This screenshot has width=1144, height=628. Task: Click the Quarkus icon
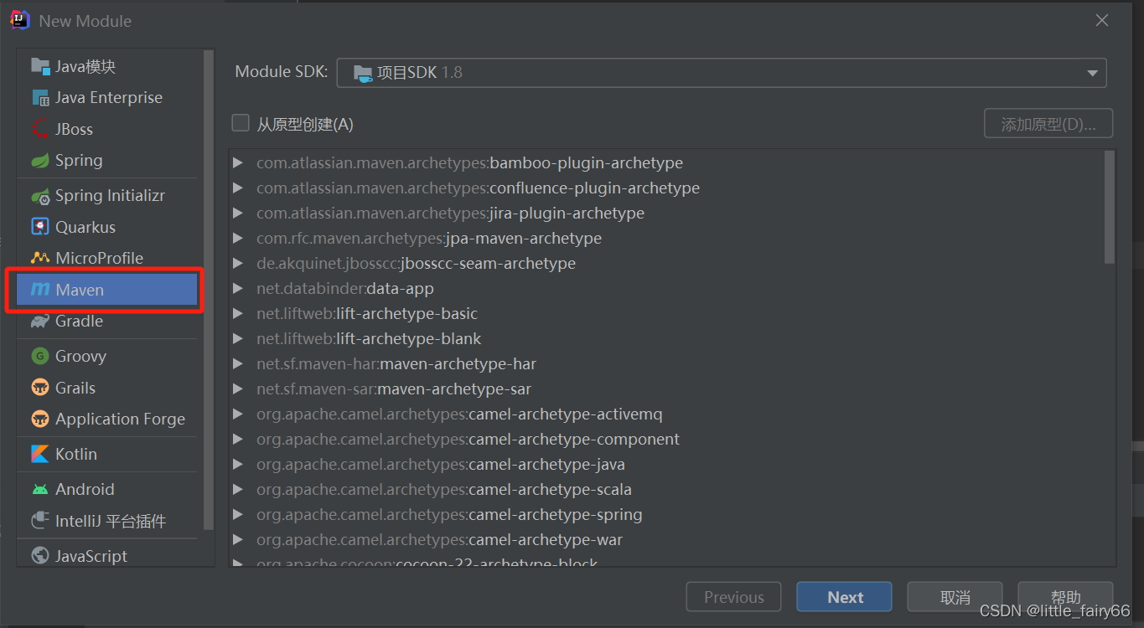pos(40,227)
